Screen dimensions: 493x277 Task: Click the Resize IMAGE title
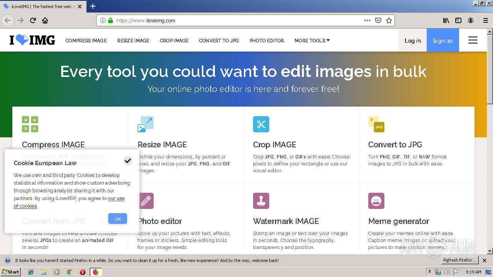(162, 145)
